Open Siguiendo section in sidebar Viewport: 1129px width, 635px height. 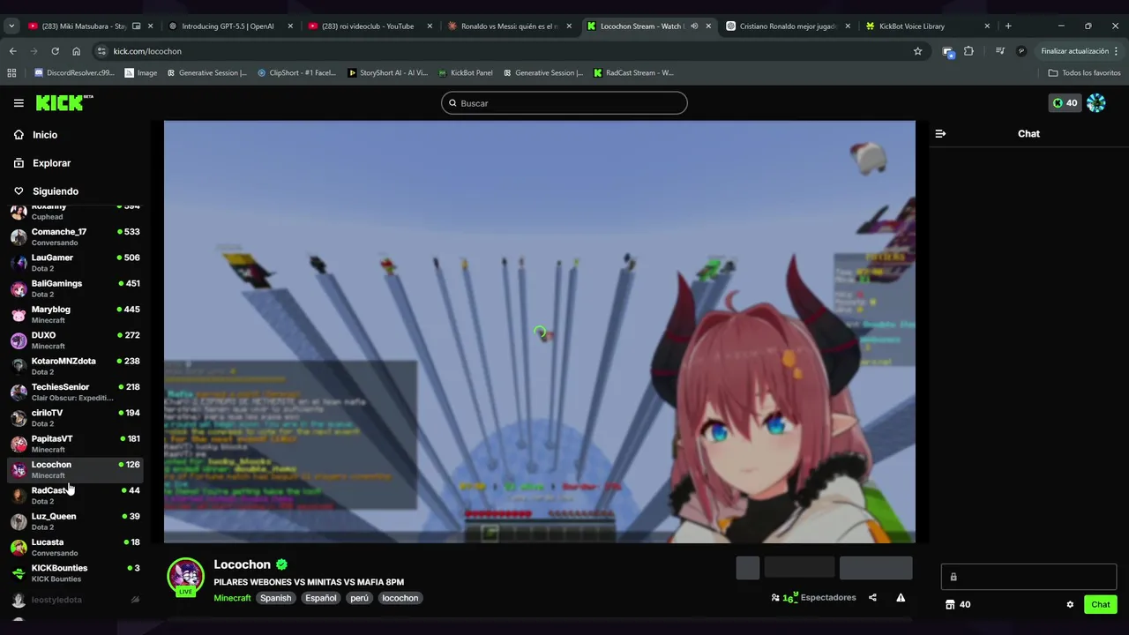coord(55,191)
